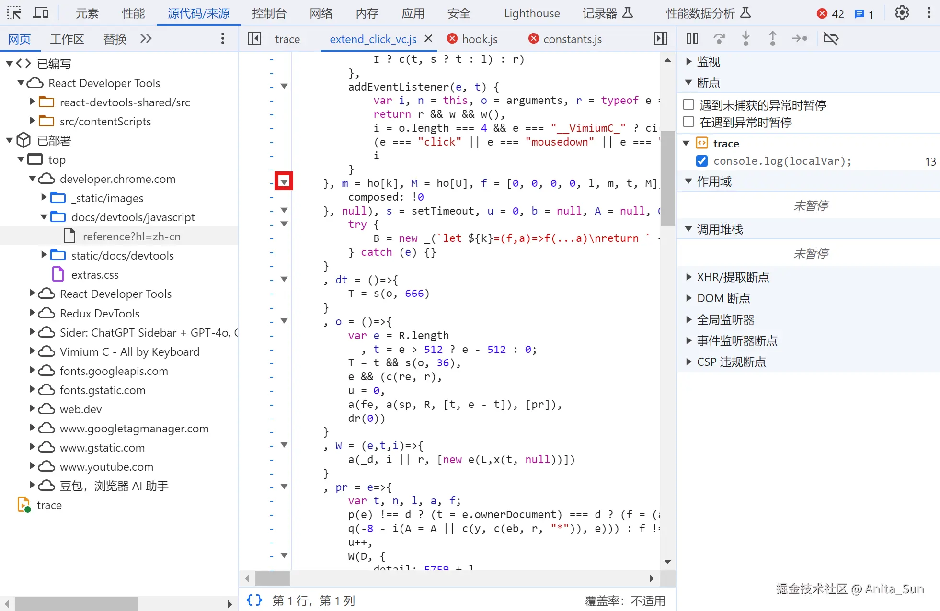The image size is (940, 611).
Task: Enable pause on uncaught exceptions checkbox
Action: [x=688, y=104]
